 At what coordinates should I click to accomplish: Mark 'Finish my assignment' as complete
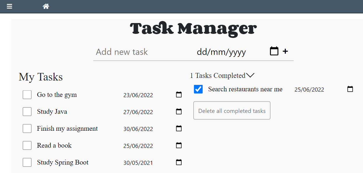pyautogui.click(x=27, y=128)
